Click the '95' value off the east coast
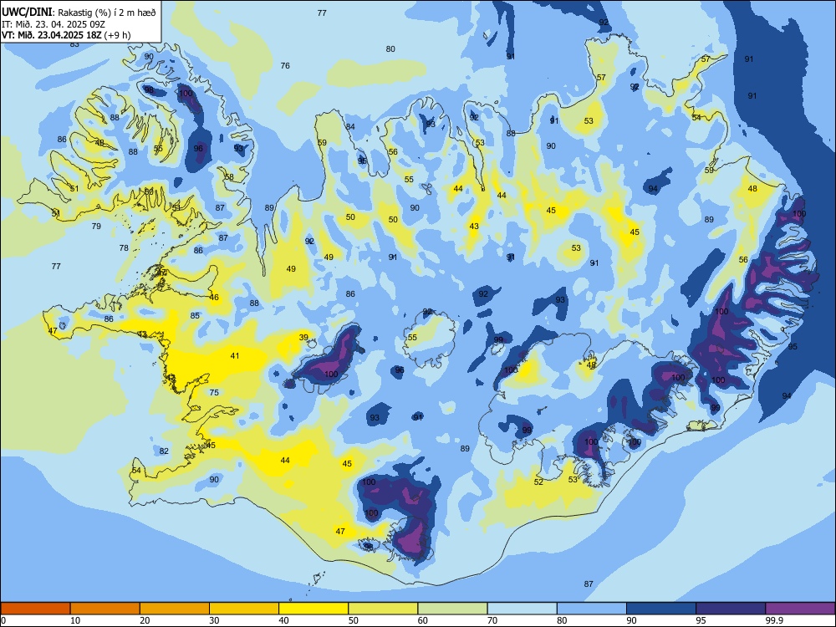The image size is (836, 627). (793, 347)
